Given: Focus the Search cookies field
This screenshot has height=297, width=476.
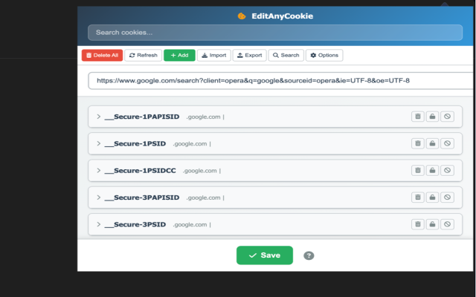Looking at the screenshot, I should [275, 33].
